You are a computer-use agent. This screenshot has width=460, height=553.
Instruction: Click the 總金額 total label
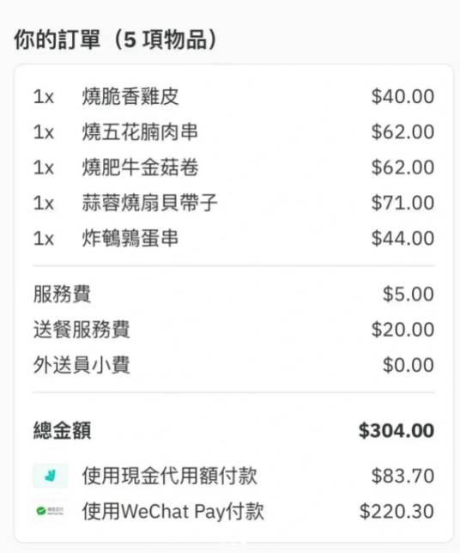[62, 430]
